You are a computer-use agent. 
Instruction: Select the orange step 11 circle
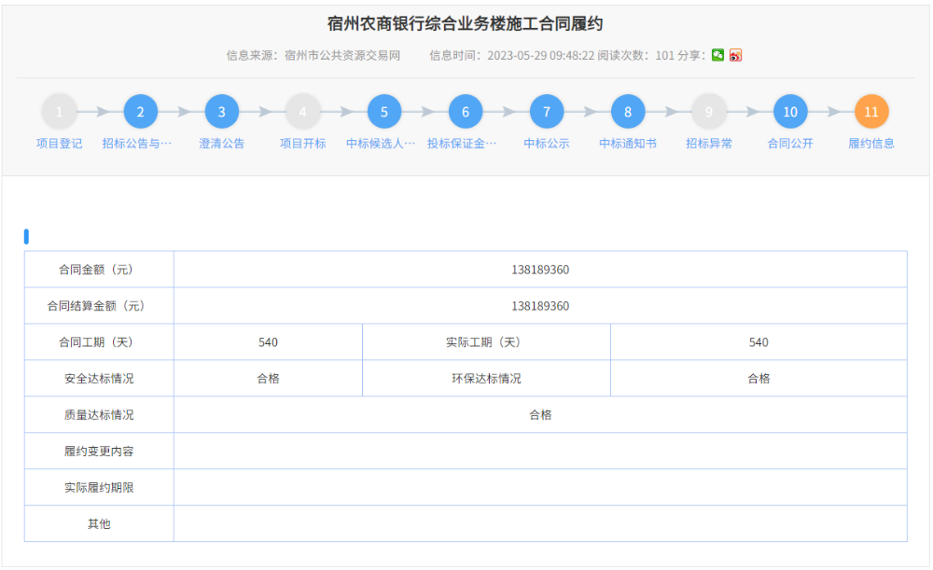[871, 111]
